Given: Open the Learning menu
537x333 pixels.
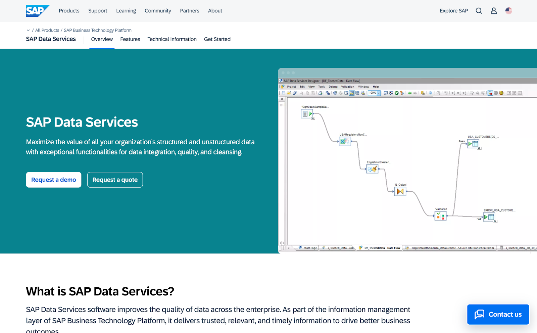Looking at the screenshot, I should 126,11.
